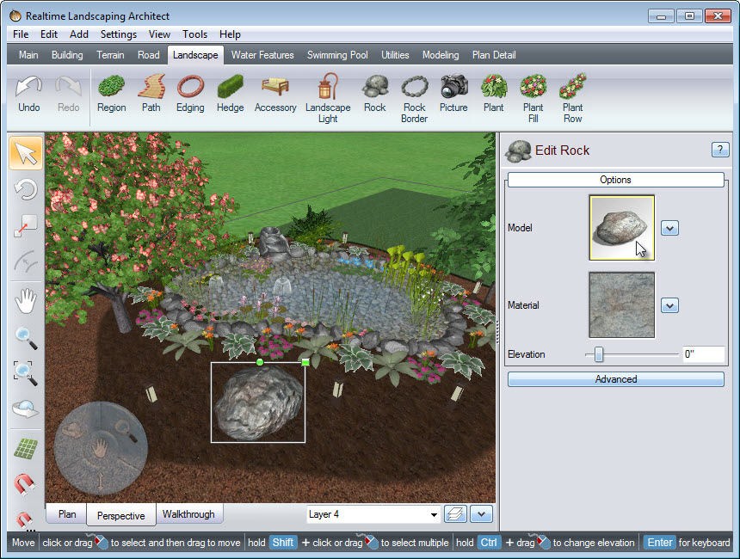Open the Tools menu
Viewport: 740px width, 559px height.
coord(195,34)
